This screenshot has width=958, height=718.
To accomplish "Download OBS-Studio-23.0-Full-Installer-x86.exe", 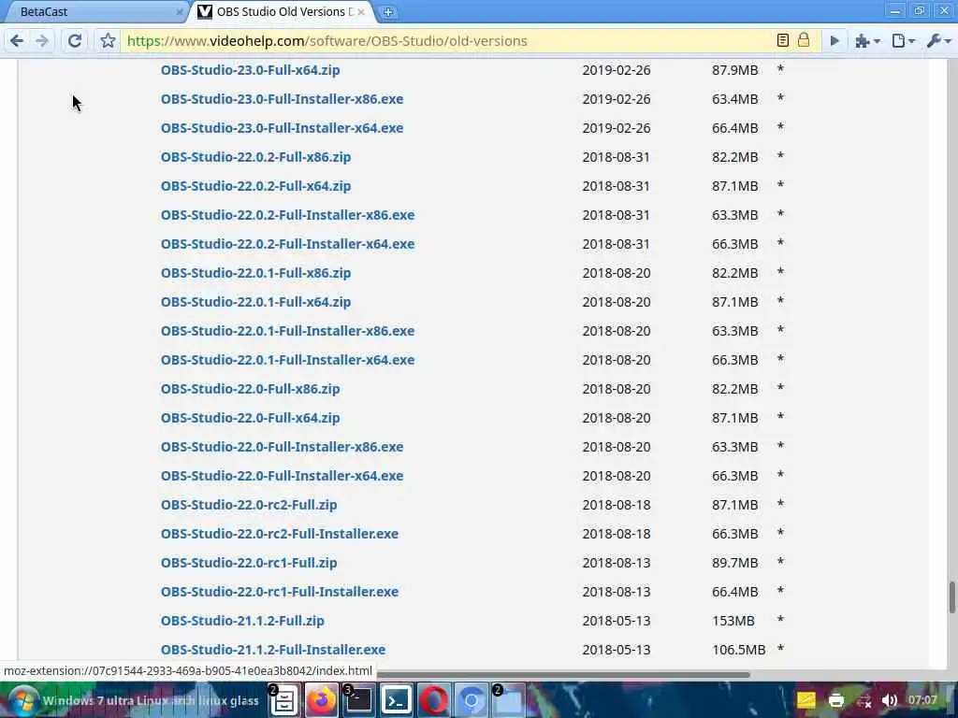I will click(x=282, y=99).
